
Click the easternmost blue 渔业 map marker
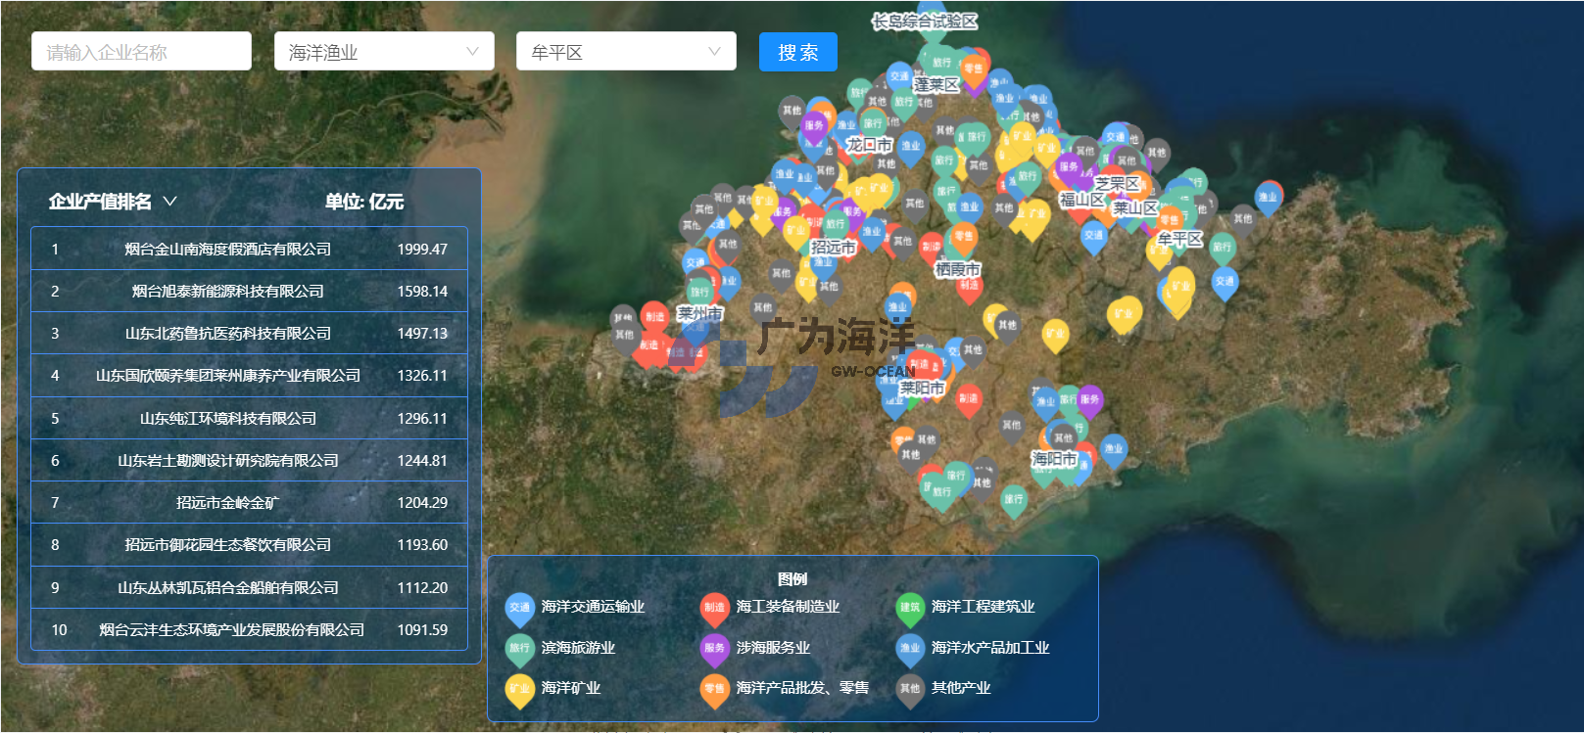tap(1269, 197)
